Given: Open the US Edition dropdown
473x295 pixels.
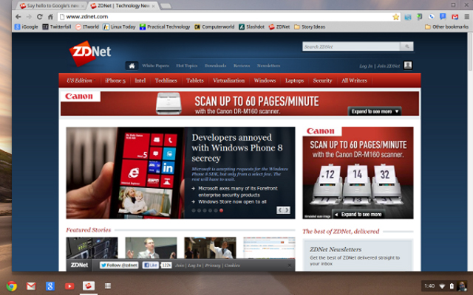Looking at the screenshot, I should (81, 80).
